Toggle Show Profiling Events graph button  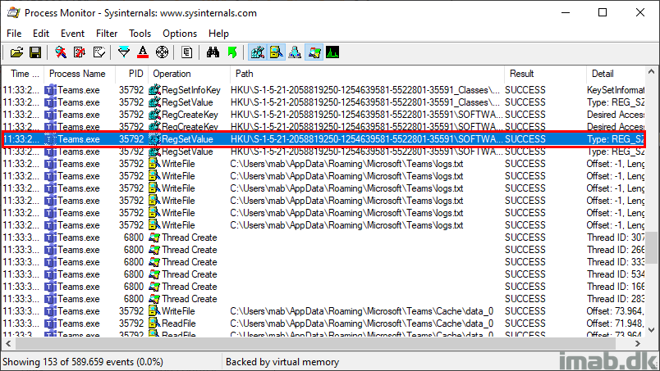click(x=332, y=52)
